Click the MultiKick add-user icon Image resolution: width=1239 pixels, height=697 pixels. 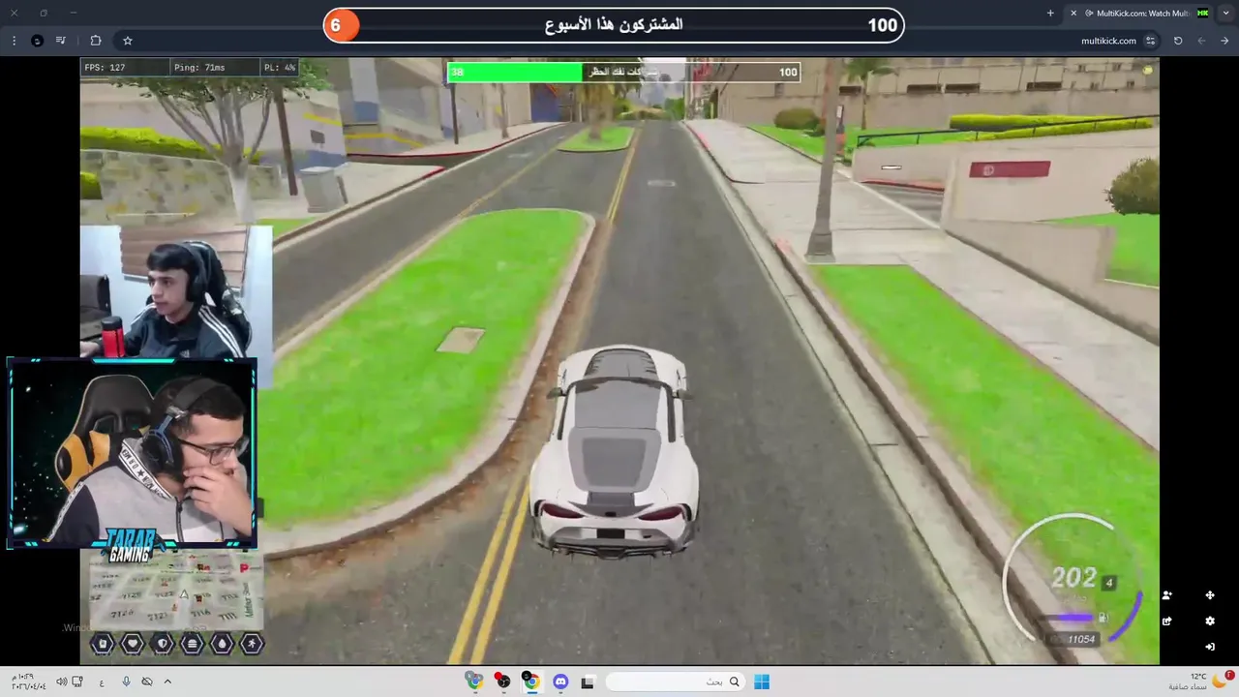(1166, 595)
